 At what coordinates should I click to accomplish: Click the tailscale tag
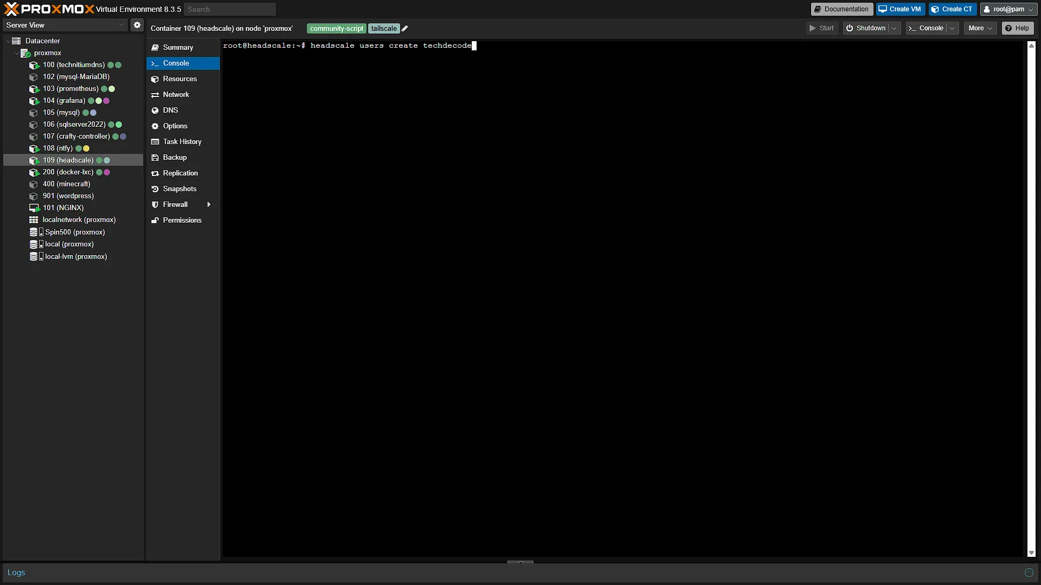pos(384,29)
